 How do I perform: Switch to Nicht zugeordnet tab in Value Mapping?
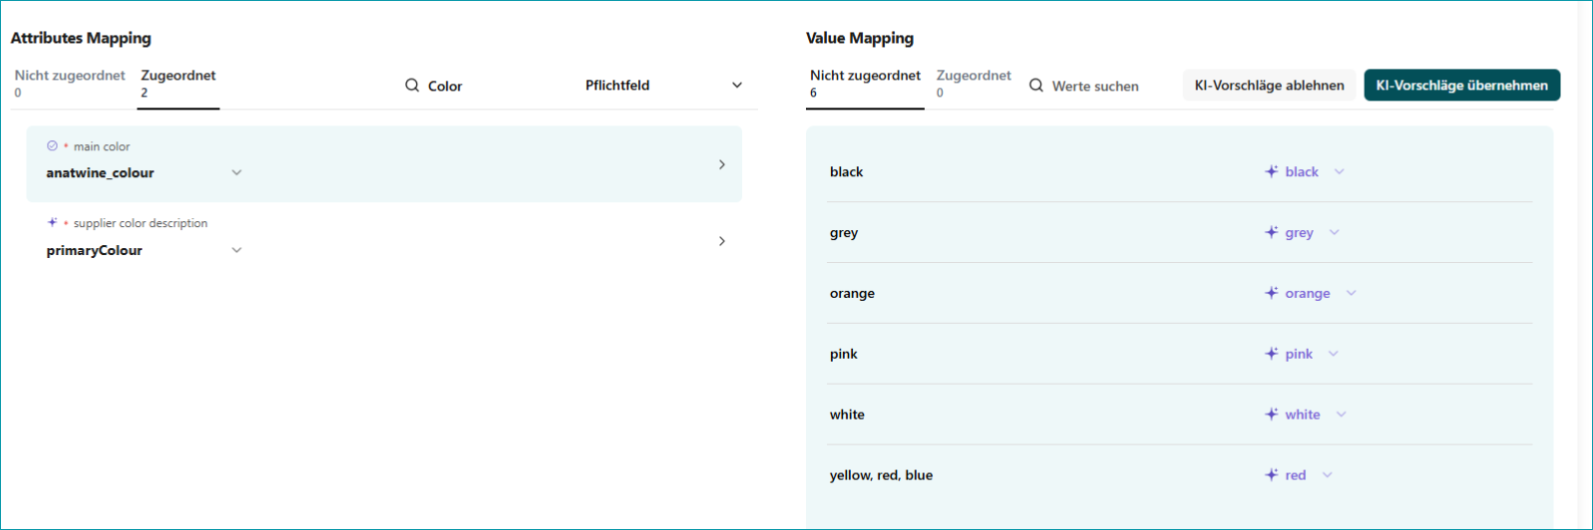(865, 84)
